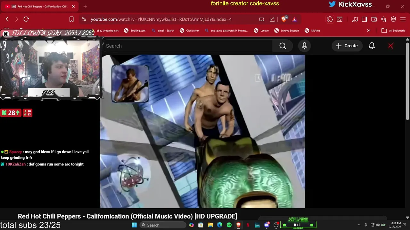Open eBay shopping cart bookmark

pyautogui.click(x=107, y=31)
